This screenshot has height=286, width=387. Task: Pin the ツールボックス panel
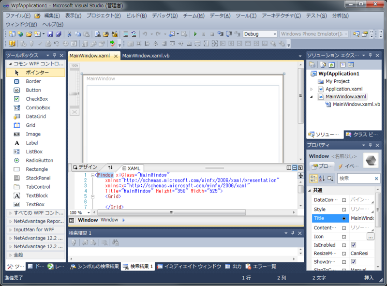coord(55,55)
